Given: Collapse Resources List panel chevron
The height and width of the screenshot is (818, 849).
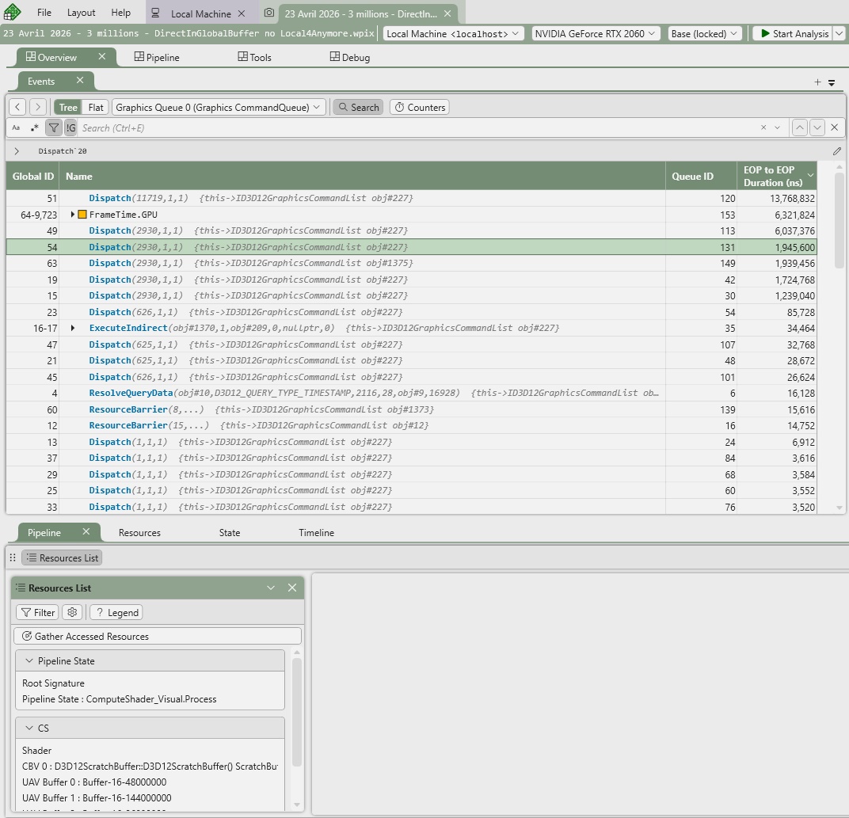Looking at the screenshot, I should tap(271, 588).
